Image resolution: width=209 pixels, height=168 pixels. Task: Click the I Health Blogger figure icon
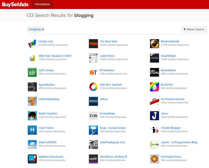point(155,130)
